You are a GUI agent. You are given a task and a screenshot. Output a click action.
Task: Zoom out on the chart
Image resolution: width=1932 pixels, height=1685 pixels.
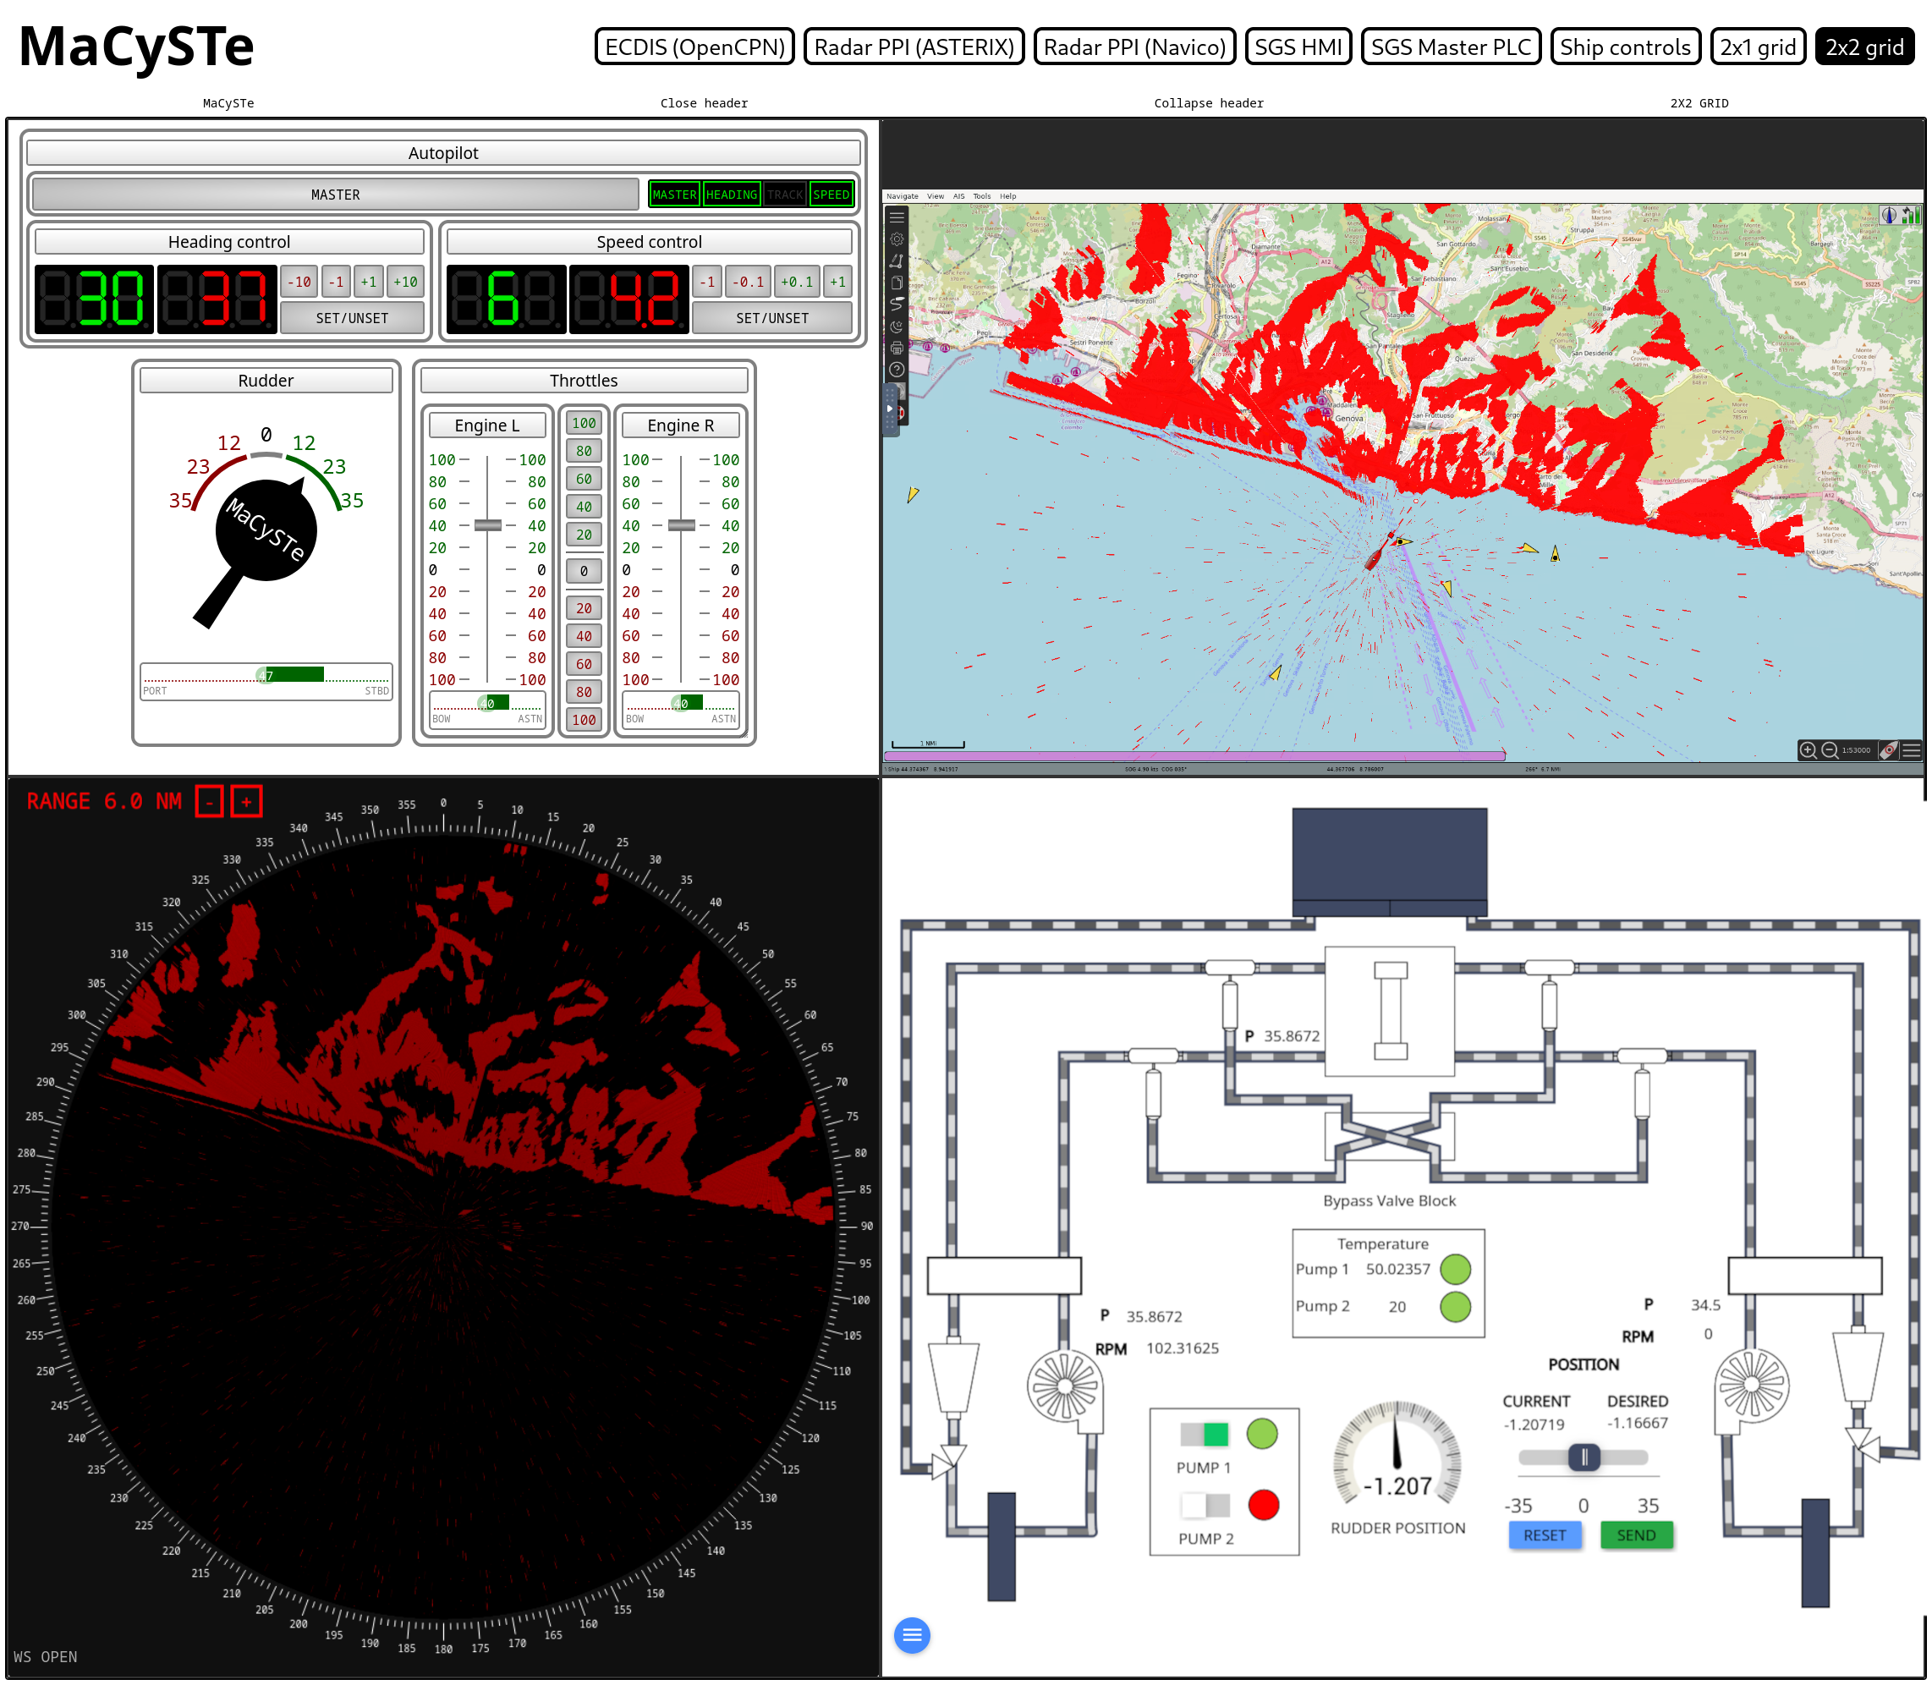point(1830,750)
